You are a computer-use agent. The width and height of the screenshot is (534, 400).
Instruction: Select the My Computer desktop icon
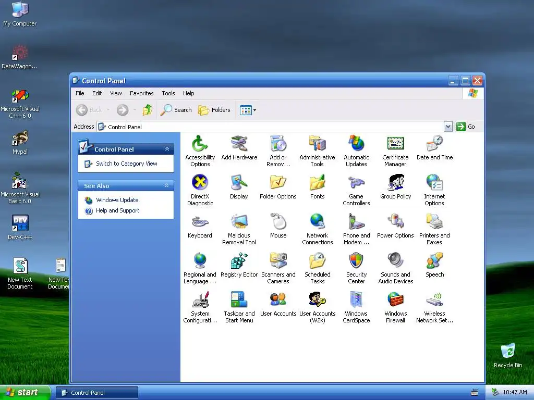[20, 14]
